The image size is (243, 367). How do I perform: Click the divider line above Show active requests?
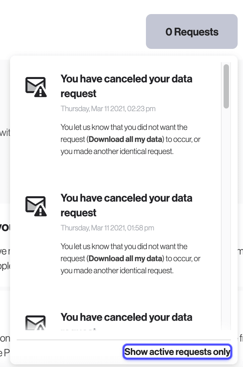[124, 340]
